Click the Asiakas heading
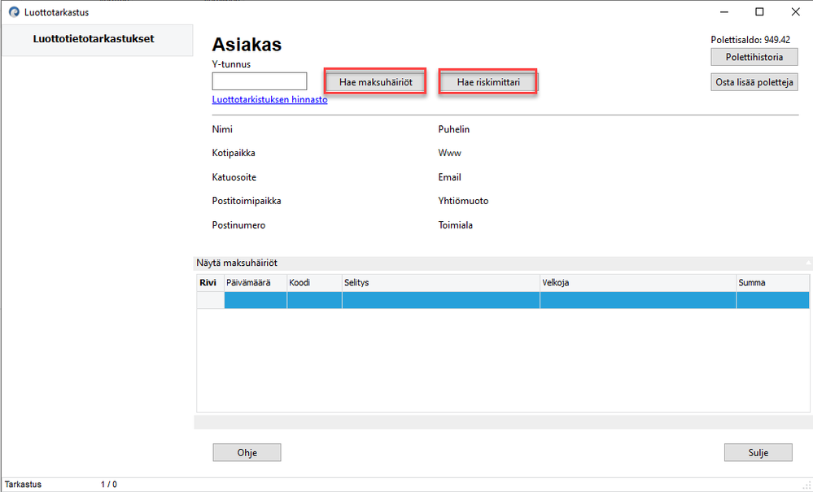The image size is (813, 492). 247,45
